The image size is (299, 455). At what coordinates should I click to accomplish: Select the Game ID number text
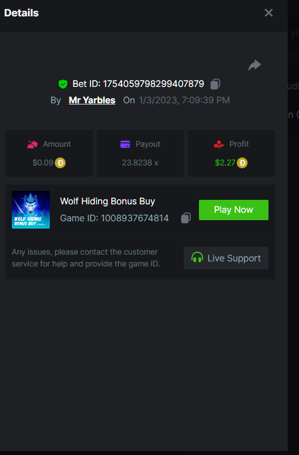(x=135, y=218)
